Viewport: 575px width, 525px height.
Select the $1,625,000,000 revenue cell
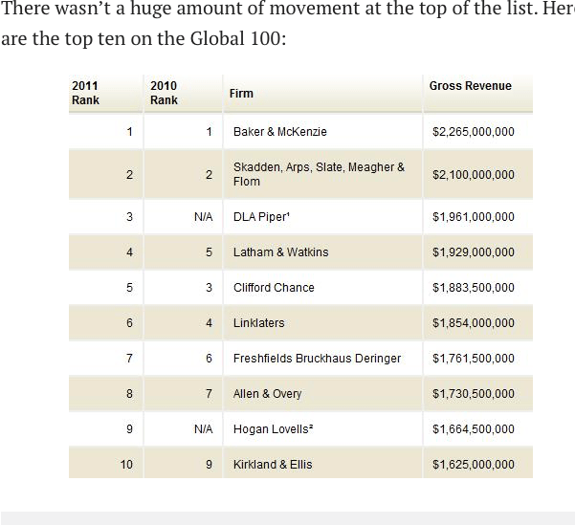(x=473, y=465)
